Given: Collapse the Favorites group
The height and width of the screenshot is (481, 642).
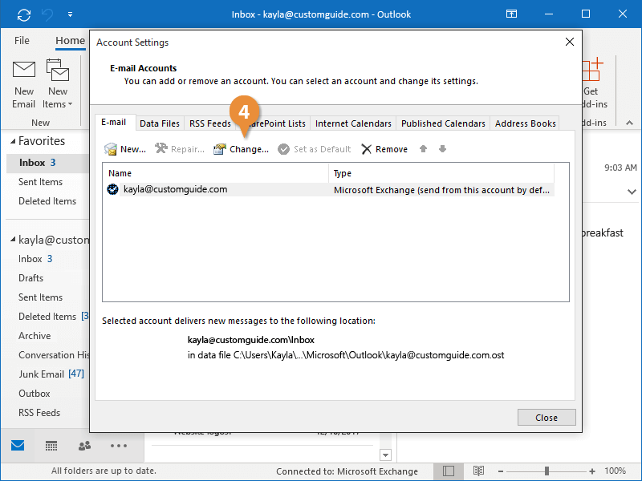Looking at the screenshot, I should coord(13,141).
